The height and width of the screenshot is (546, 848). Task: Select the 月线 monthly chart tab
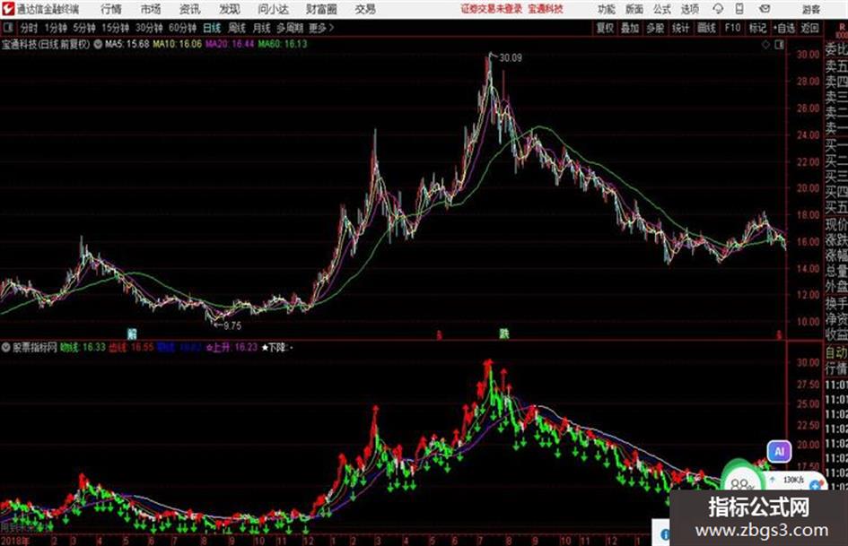262,28
